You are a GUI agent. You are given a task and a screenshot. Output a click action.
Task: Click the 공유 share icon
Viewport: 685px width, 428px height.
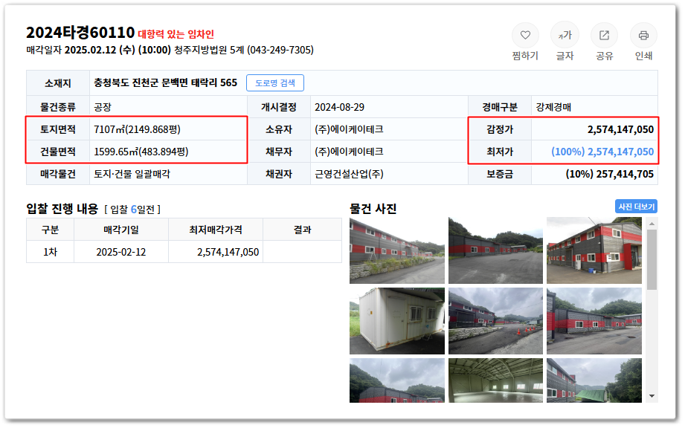point(604,36)
